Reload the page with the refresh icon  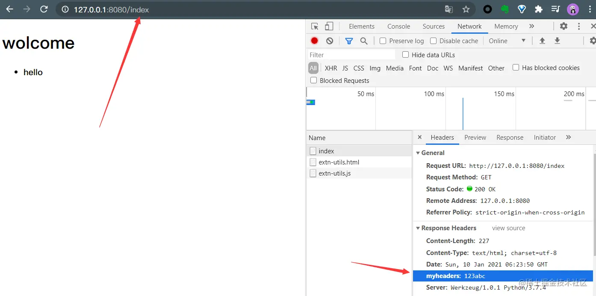pyautogui.click(x=44, y=9)
